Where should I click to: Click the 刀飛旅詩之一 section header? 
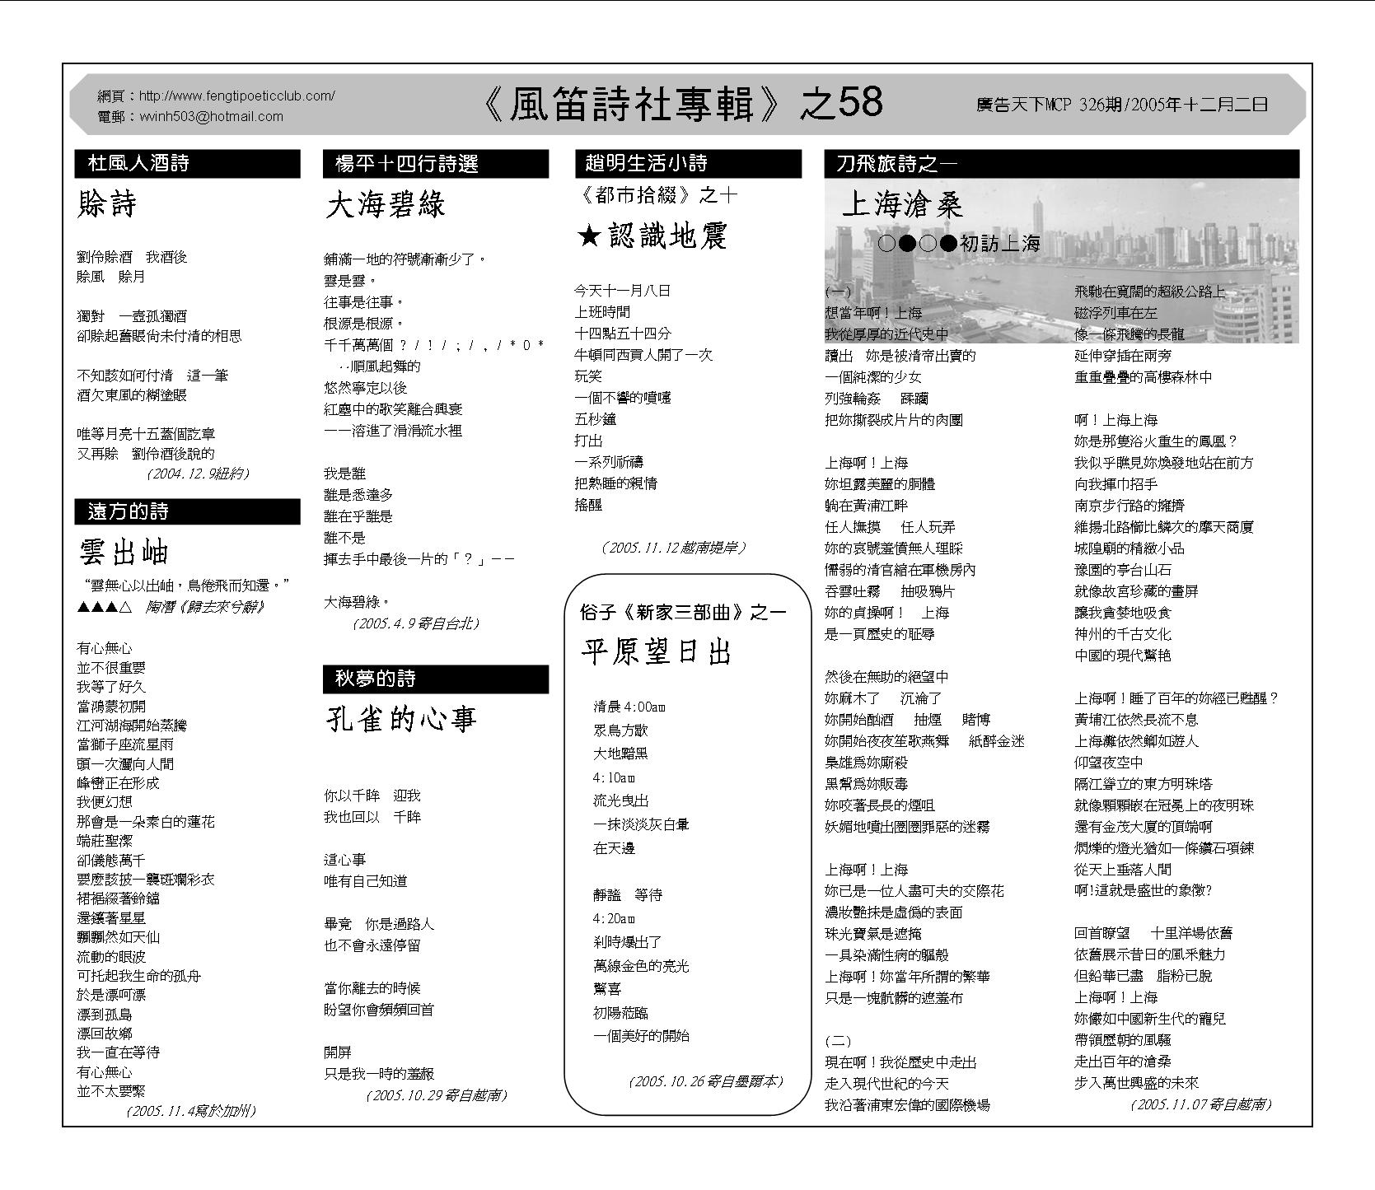point(1061,164)
